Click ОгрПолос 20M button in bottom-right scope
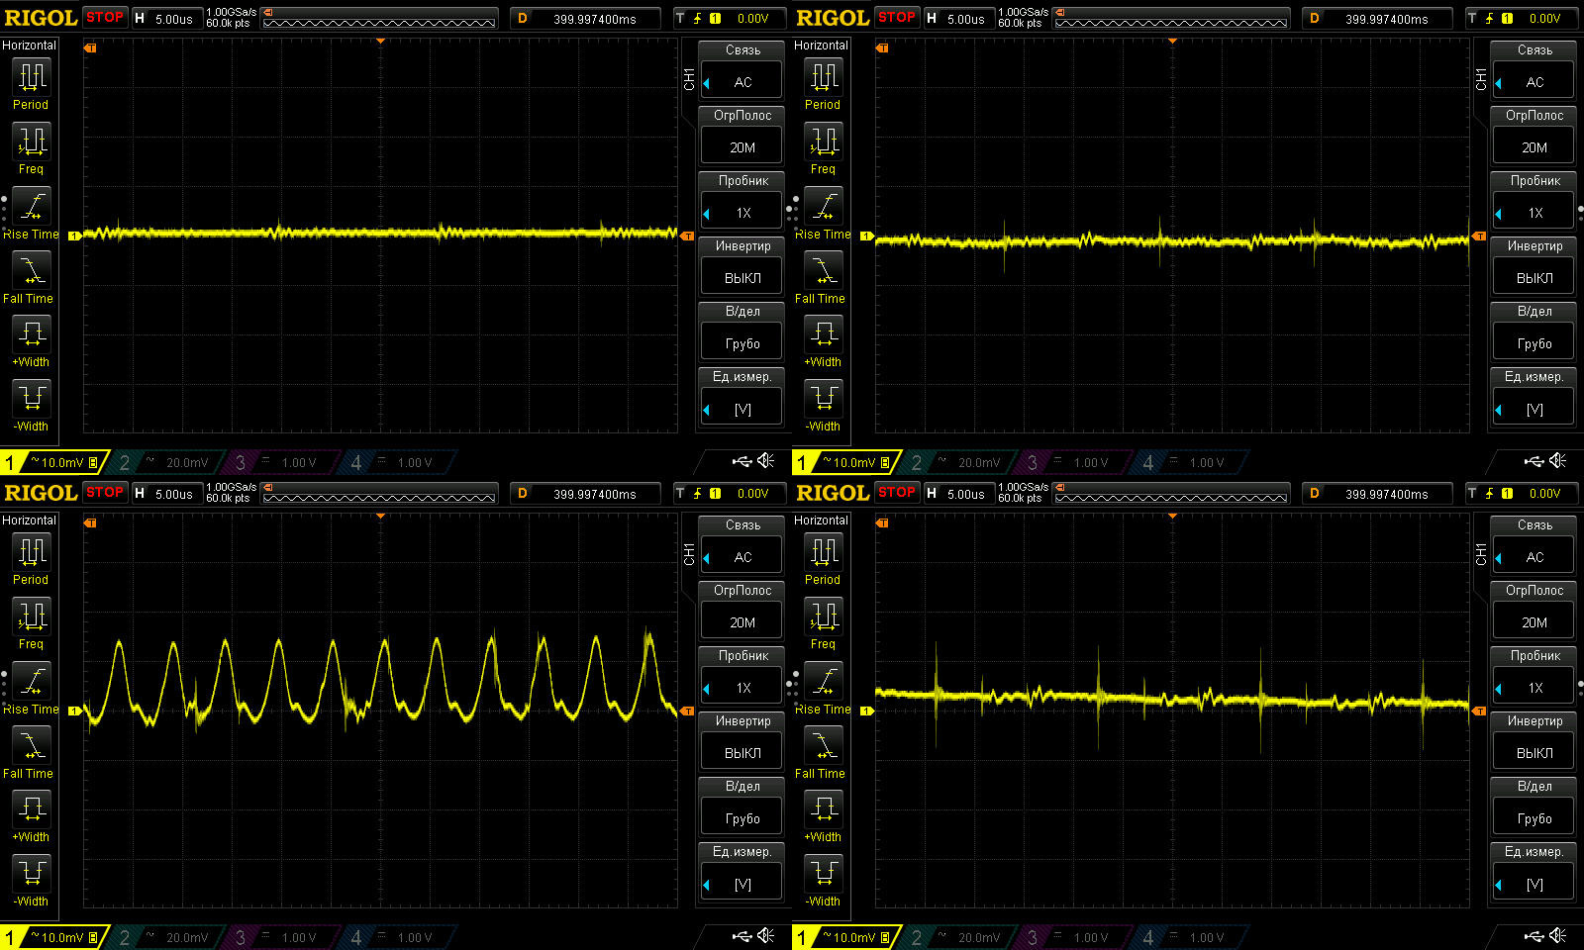1584x950 pixels. tap(1534, 622)
